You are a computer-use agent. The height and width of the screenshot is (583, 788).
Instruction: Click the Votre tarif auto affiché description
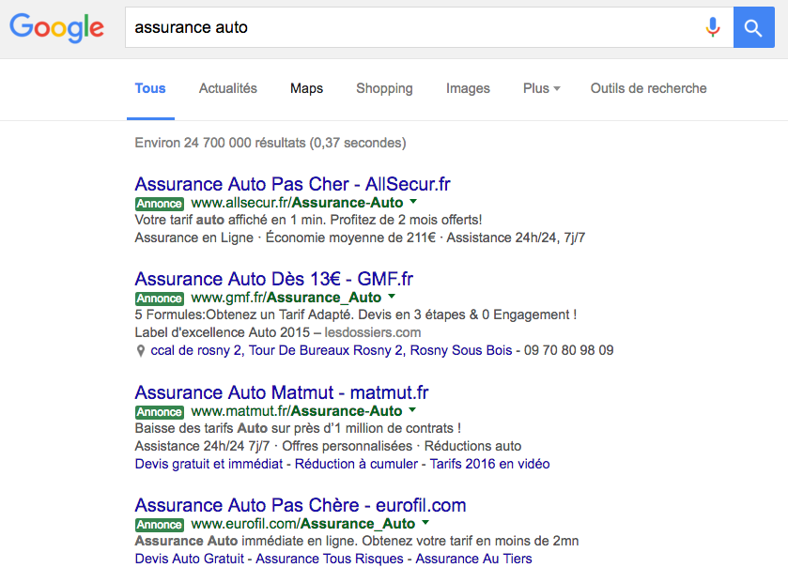[308, 220]
